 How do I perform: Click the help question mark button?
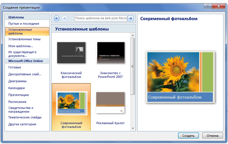click(x=208, y=6)
